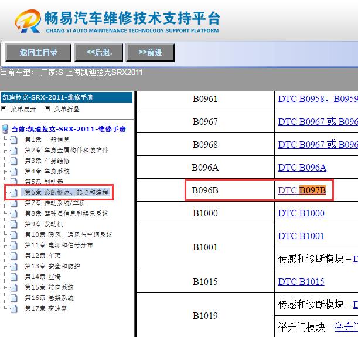Screen dimensions: 358x337
Task: Click the 菜单展开 expand-all icon
Action: click(4, 109)
